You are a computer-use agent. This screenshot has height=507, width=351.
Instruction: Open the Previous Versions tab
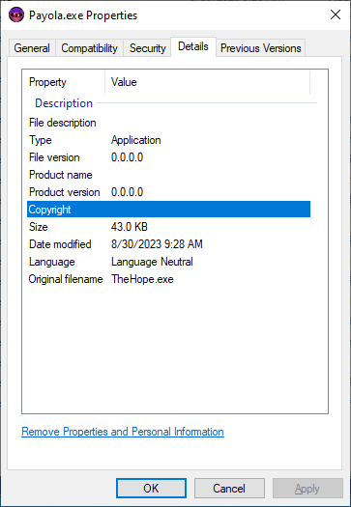coord(261,48)
